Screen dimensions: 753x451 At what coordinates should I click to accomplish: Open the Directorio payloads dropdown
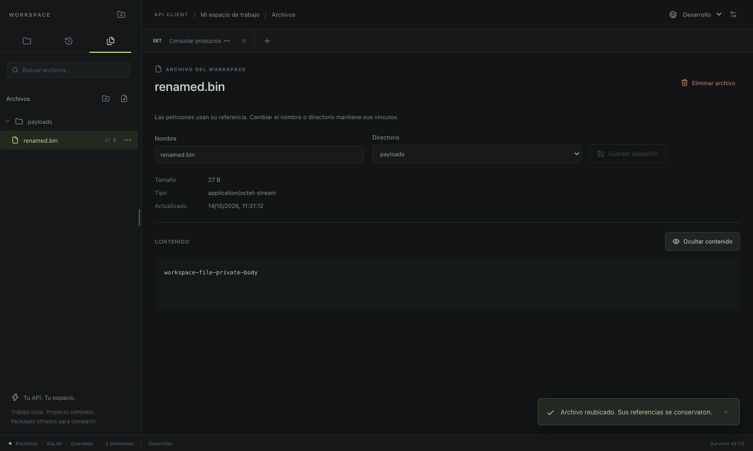click(477, 154)
